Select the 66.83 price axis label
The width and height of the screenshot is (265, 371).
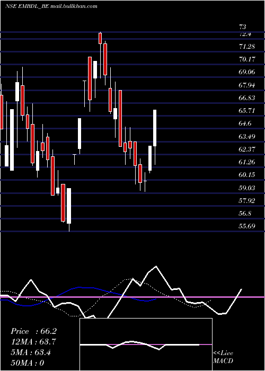click(247, 98)
